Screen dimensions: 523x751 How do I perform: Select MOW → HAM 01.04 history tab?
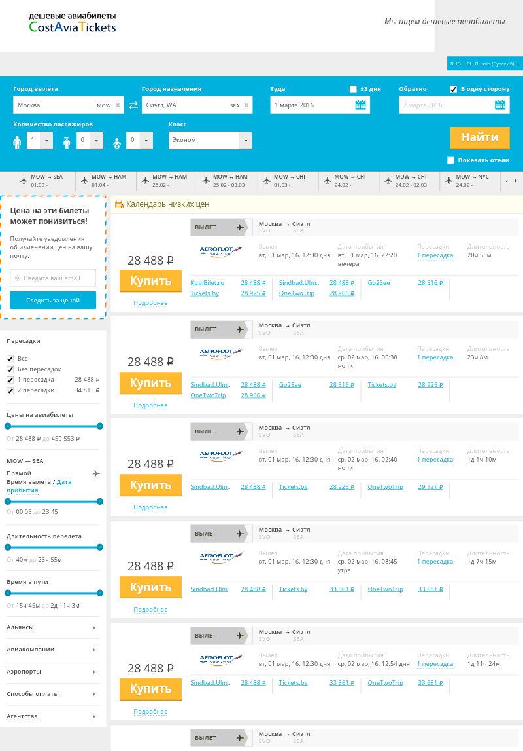tap(106, 181)
